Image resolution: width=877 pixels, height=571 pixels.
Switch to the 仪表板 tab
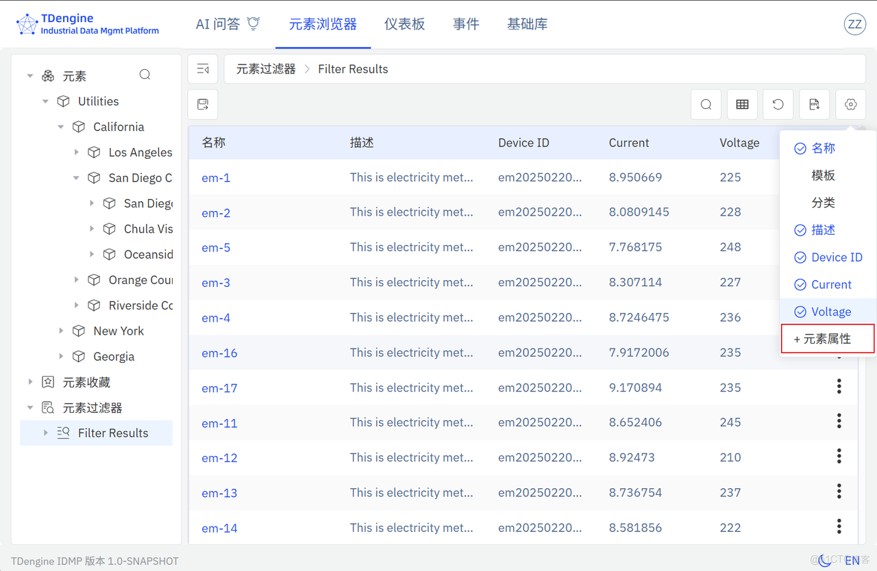tap(404, 24)
